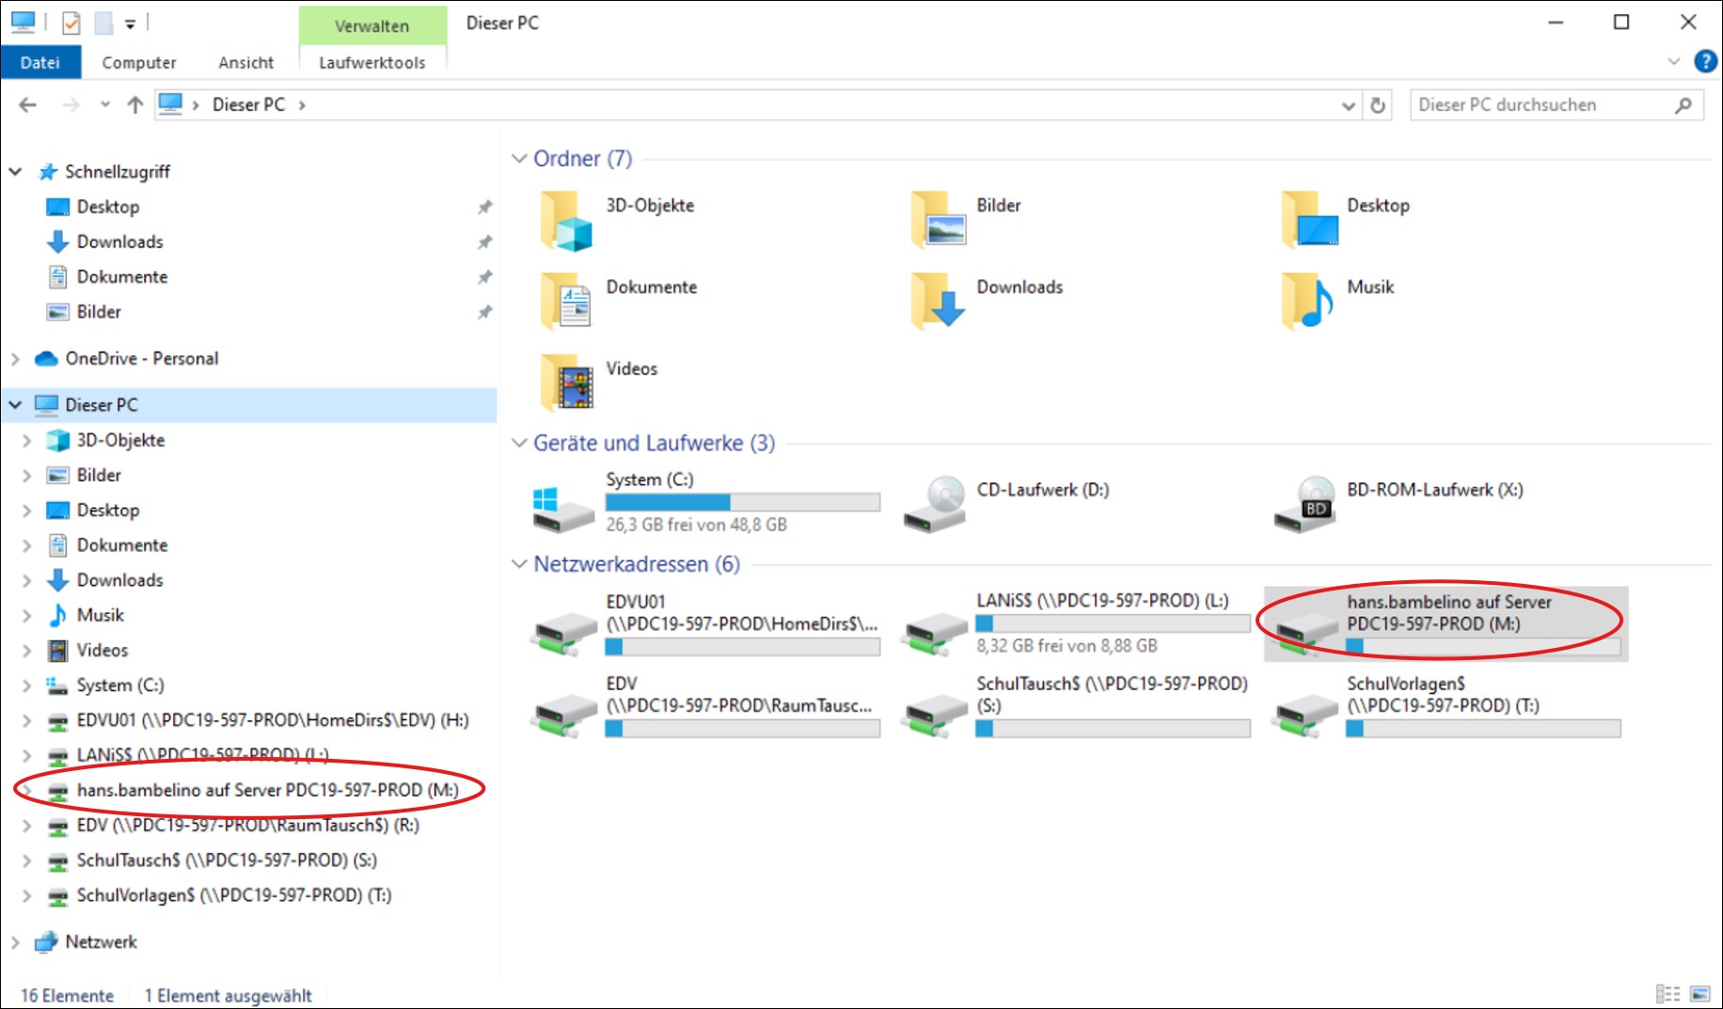Switch to details view in status bar
This screenshot has width=1723, height=1009.
1668,994
